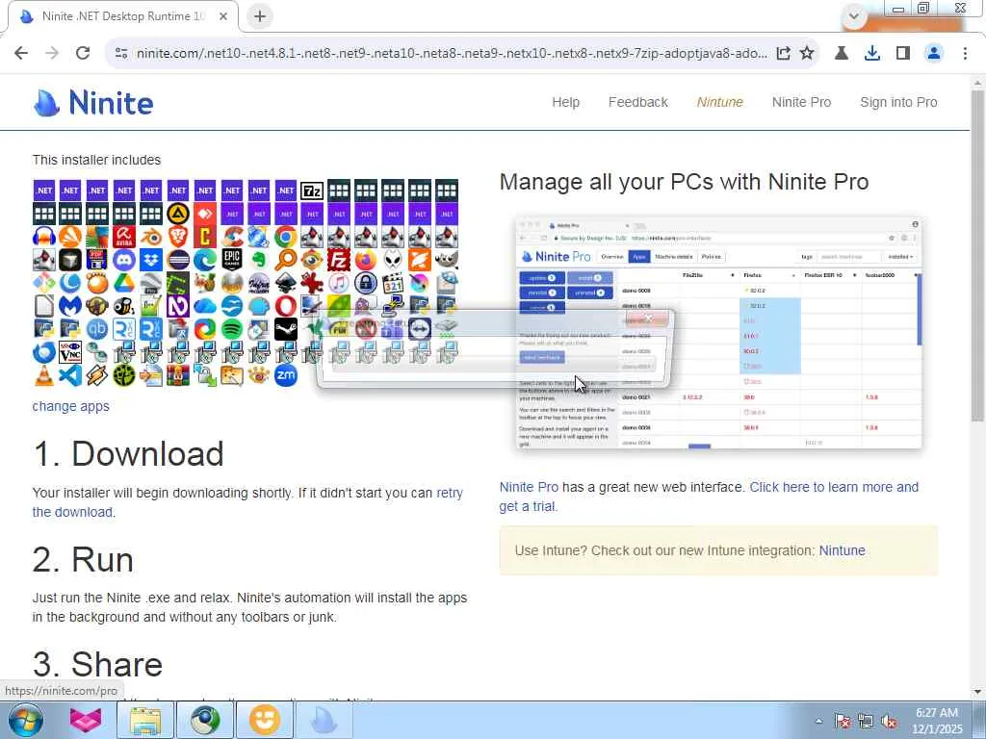Image resolution: width=986 pixels, height=739 pixels.
Task: Open the Feedback page
Action: (x=637, y=102)
